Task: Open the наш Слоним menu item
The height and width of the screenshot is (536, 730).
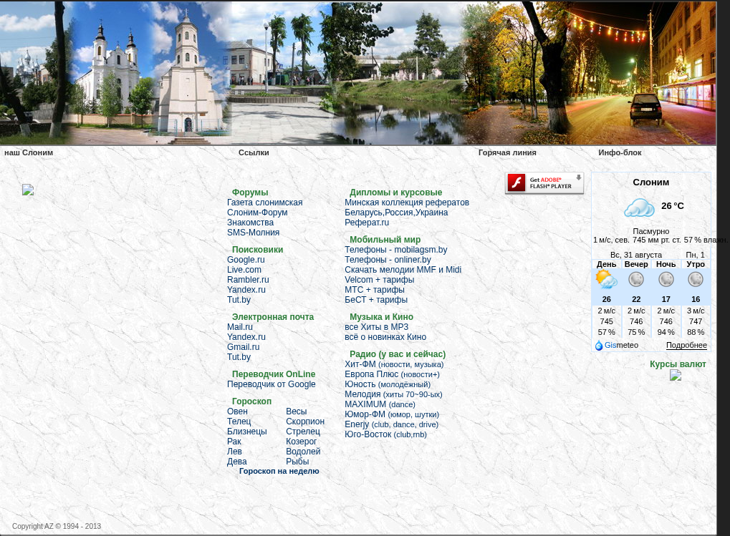Action: [29, 152]
